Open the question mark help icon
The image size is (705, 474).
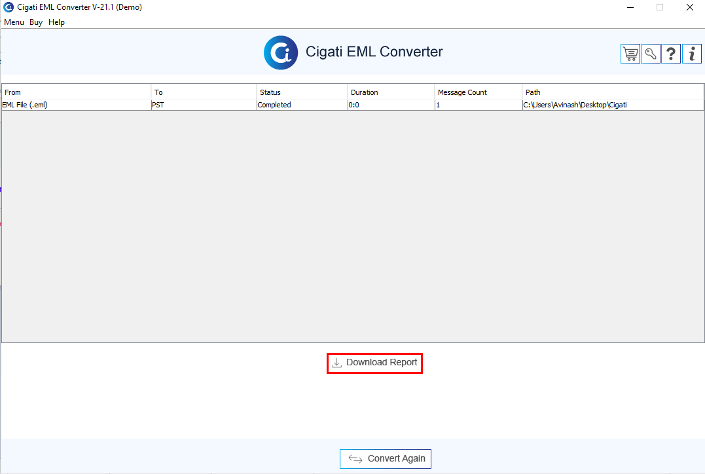point(671,54)
